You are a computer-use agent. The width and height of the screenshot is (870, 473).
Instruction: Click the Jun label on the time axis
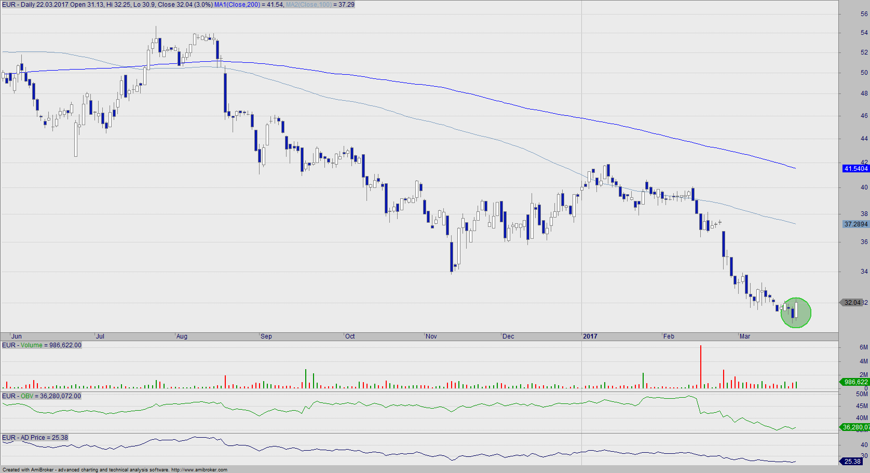(x=17, y=336)
